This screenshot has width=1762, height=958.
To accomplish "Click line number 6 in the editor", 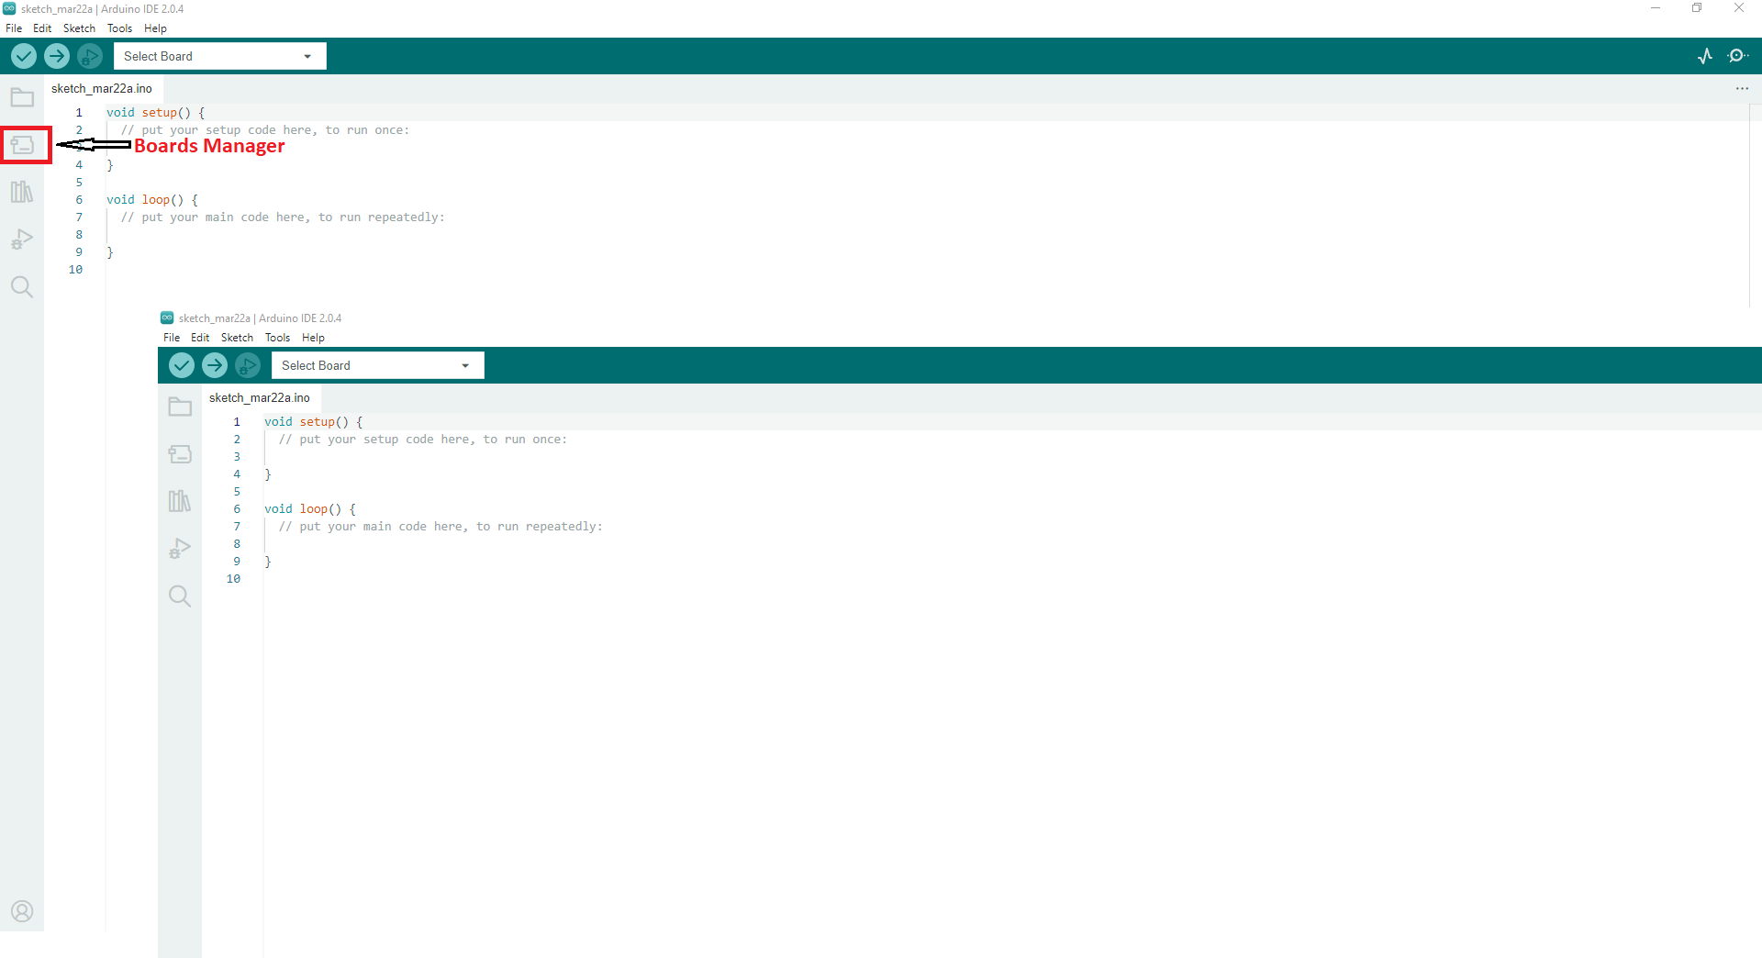I will click(79, 200).
